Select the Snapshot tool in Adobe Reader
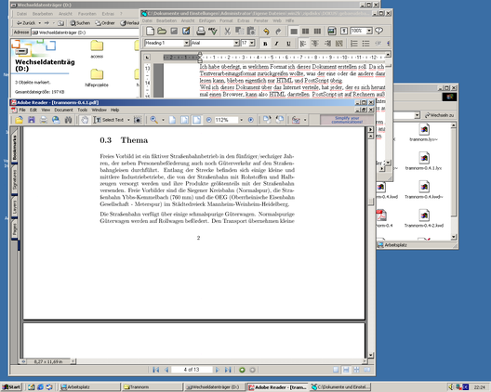Viewport: 491px width, 392px height. tap(138, 120)
